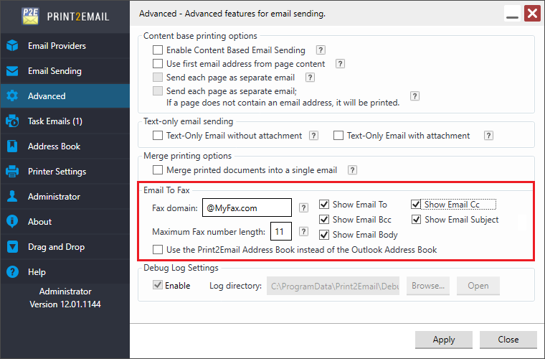Click in the Fax domain field
This screenshot has height=359, width=545.
pyautogui.click(x=247, y=208)
